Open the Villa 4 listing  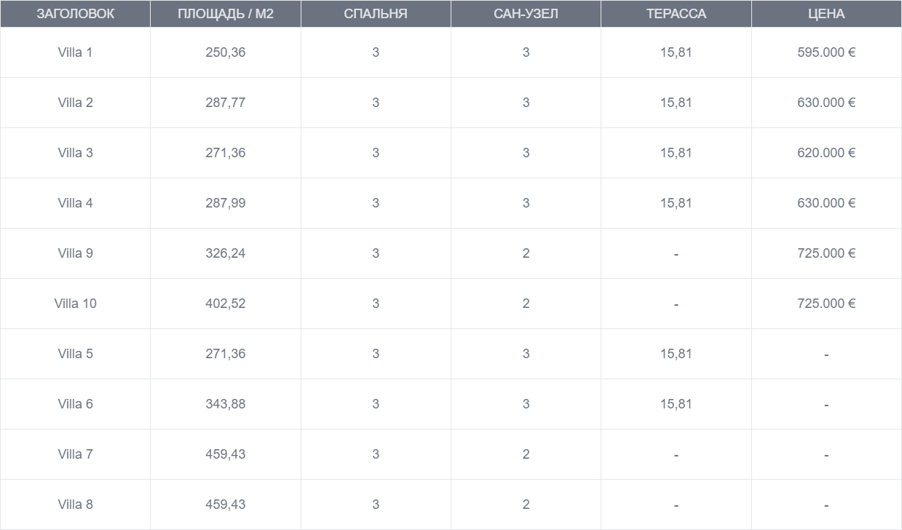click(75, 203)
